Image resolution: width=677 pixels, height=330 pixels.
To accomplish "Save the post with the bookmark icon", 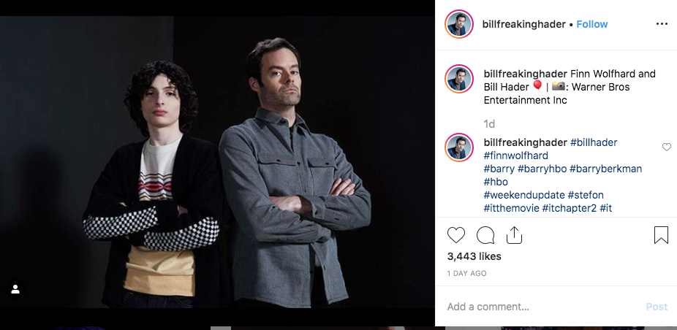I will [x=661, y=235].
